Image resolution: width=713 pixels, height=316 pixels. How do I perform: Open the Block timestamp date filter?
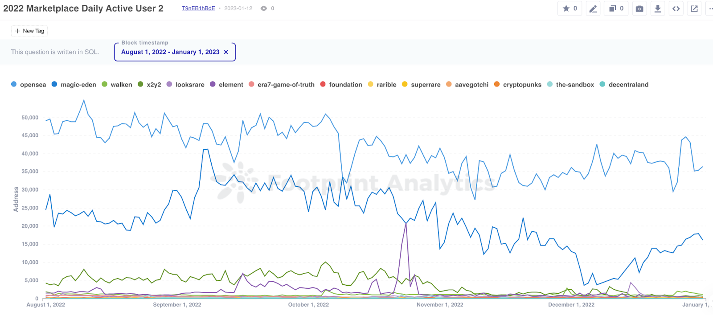170,52
